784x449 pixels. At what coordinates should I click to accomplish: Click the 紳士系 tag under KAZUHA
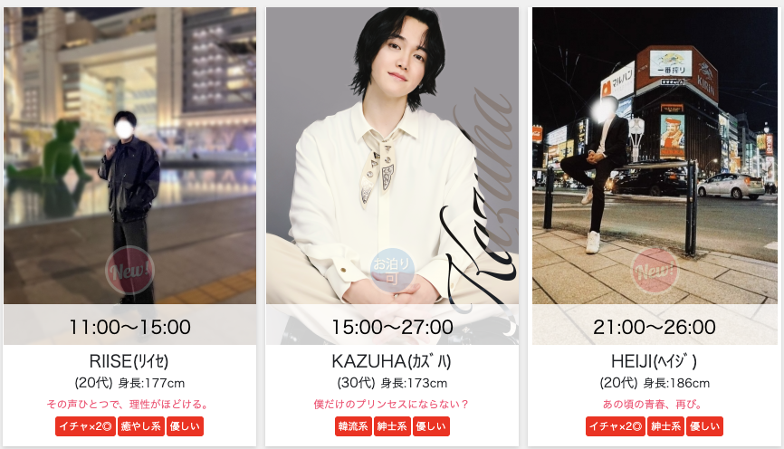392,426
